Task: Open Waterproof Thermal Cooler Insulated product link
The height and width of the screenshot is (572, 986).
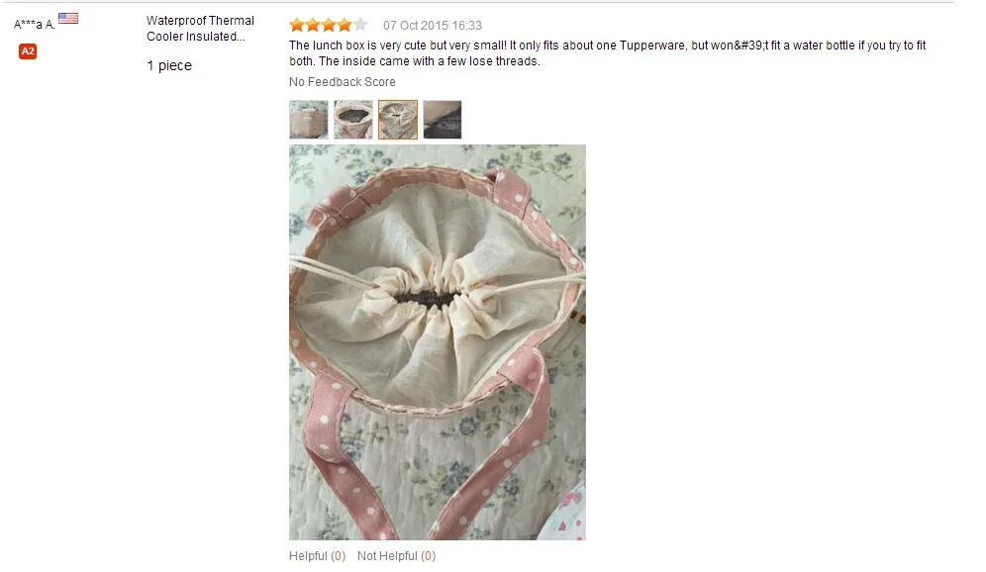Action: tap(200, 29)
